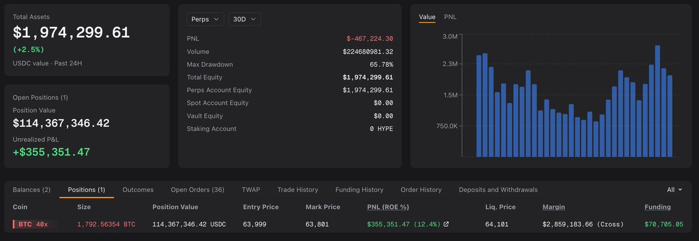Select the Positions (1) tab

tap(86, 190)
